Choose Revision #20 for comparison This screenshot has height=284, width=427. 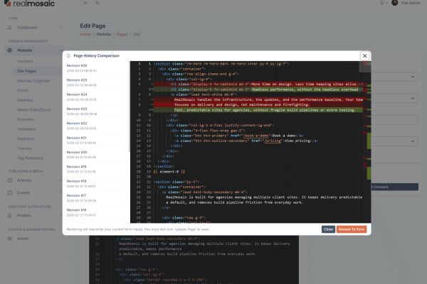(77, 152)
